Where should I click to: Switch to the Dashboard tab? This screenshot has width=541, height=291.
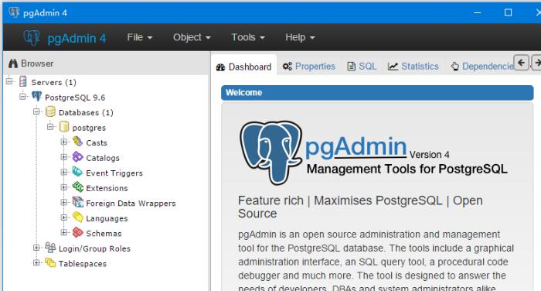click(244, 67)
